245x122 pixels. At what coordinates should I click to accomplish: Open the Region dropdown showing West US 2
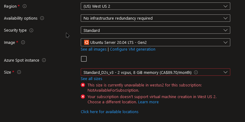(x=155, y=6)
